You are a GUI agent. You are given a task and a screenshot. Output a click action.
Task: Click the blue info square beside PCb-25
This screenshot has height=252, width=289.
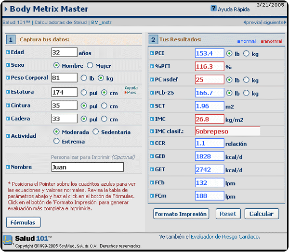[152, 93]
